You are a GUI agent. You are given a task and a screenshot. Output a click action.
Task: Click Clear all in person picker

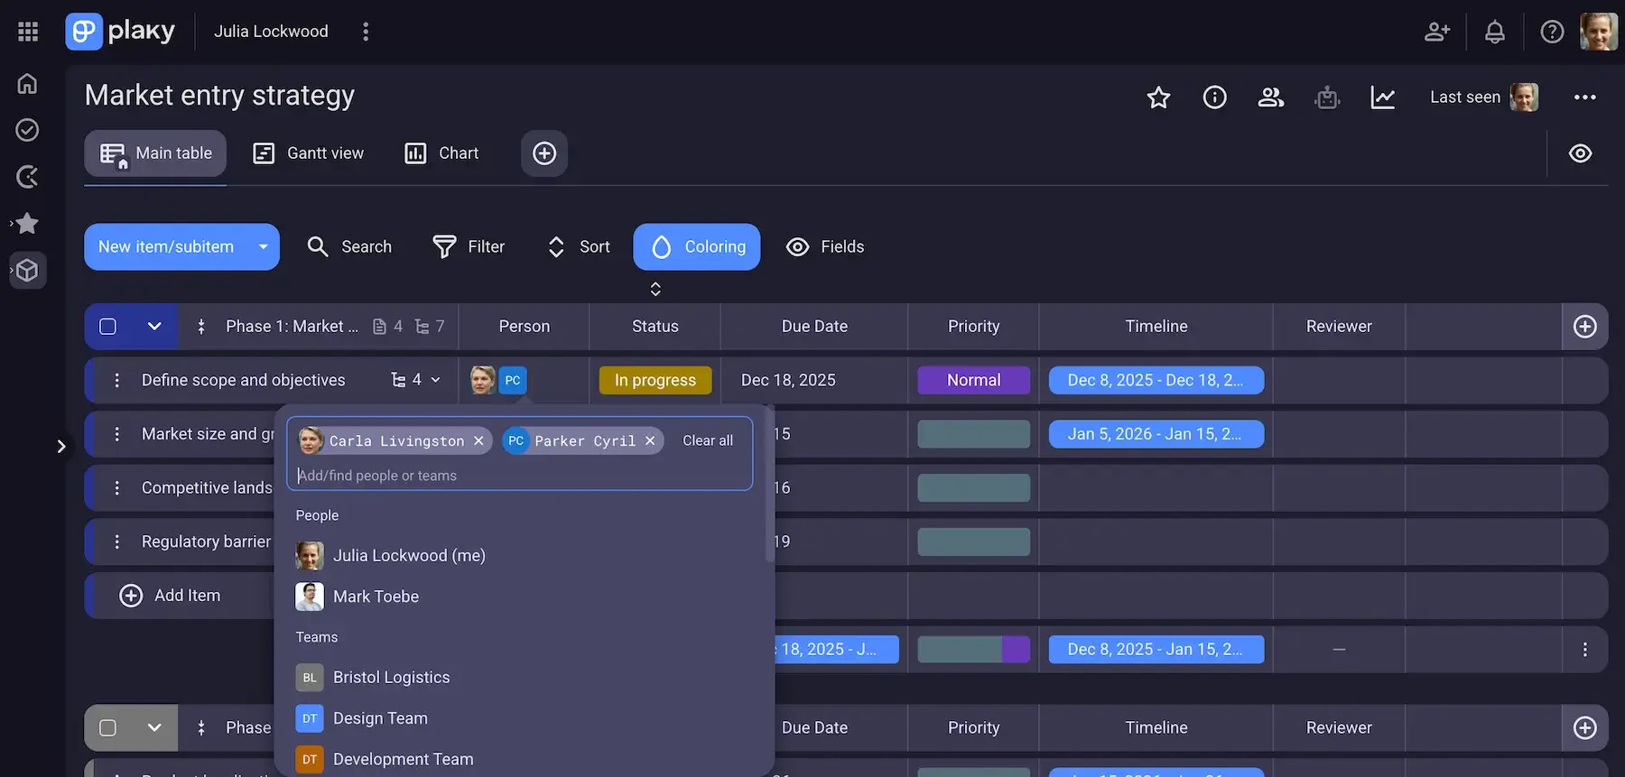[708, 440]
